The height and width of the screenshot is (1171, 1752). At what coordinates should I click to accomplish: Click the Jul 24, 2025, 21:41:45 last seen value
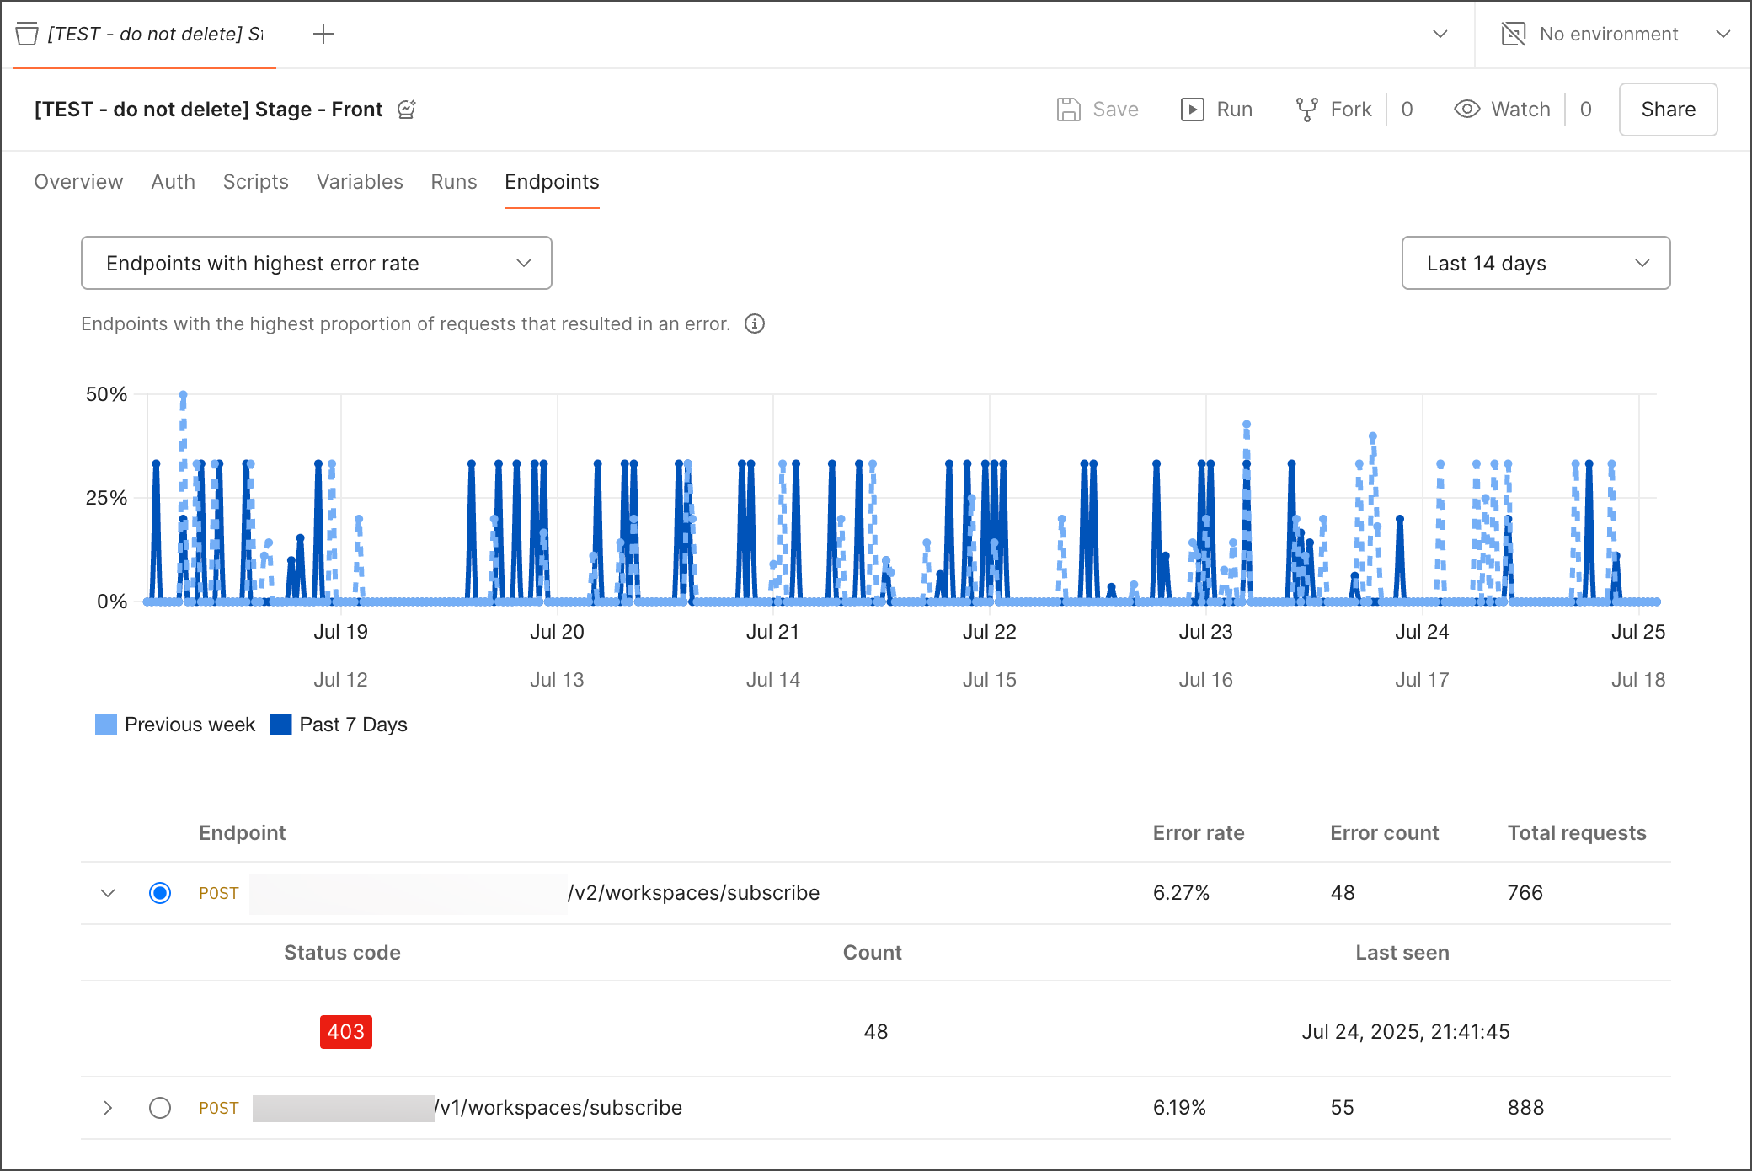pyautogui.click(x=1406, y=1032)
